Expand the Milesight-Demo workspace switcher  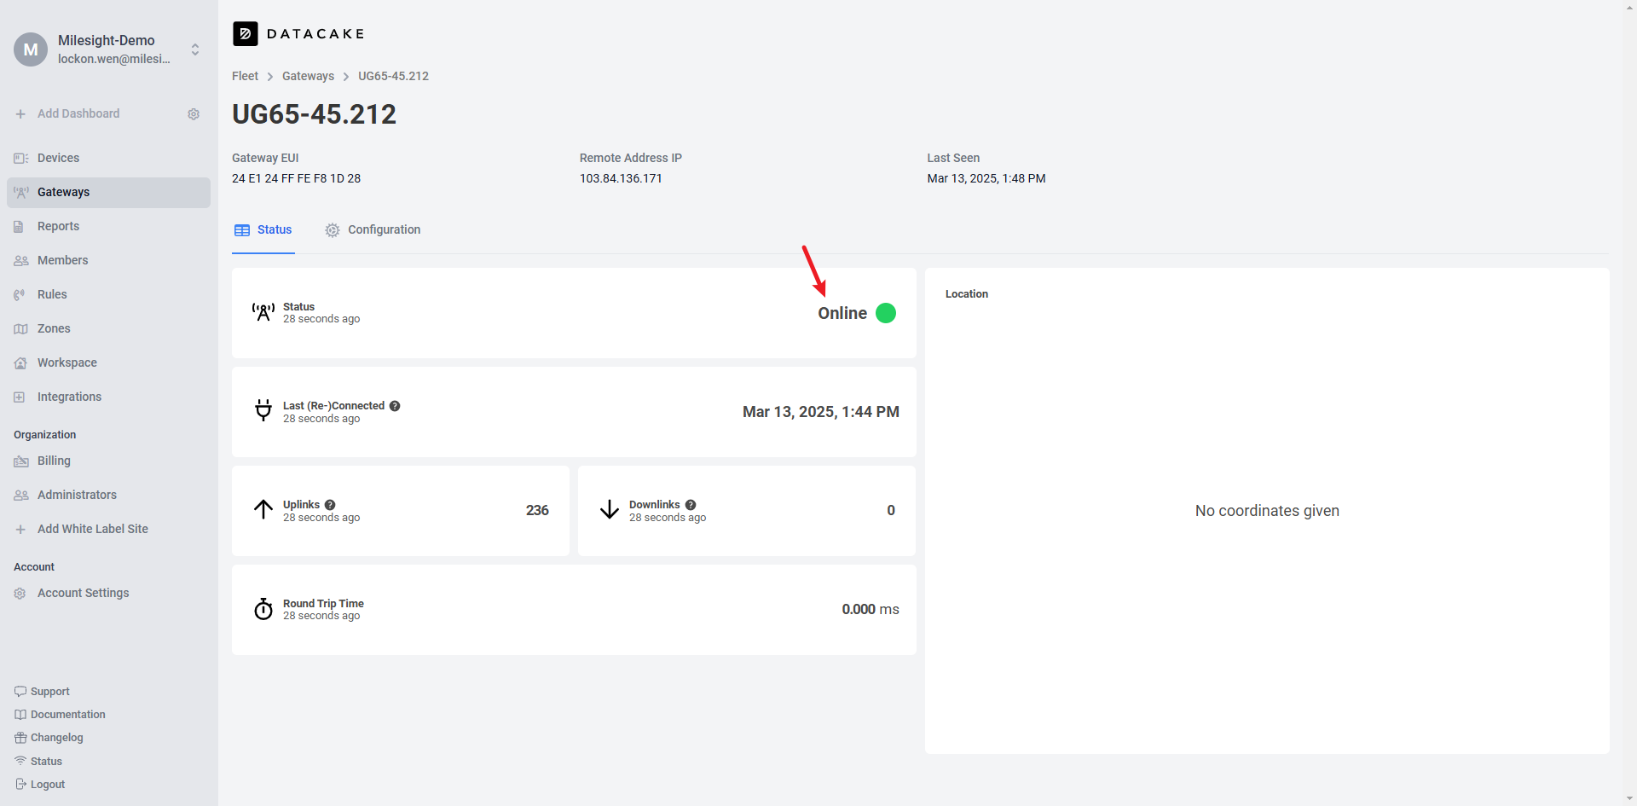(195, 49)
